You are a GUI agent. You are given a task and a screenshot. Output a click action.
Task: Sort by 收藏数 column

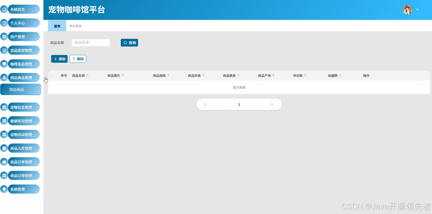[340, 75]
